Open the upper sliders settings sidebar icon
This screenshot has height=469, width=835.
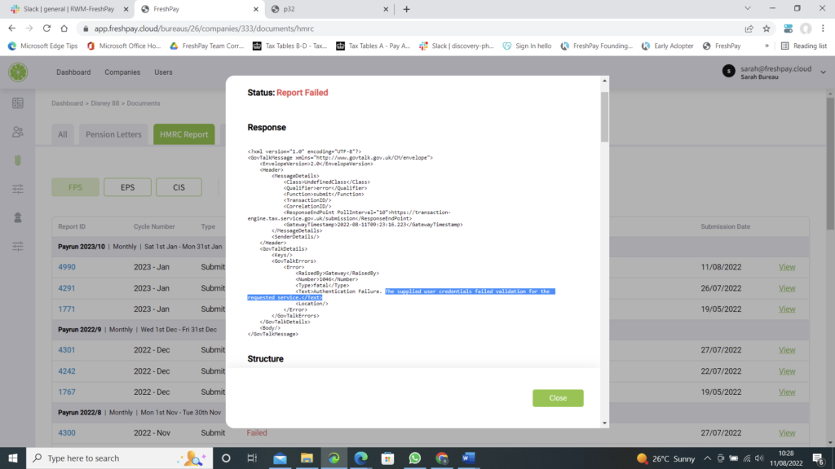(x=18, y=189)
